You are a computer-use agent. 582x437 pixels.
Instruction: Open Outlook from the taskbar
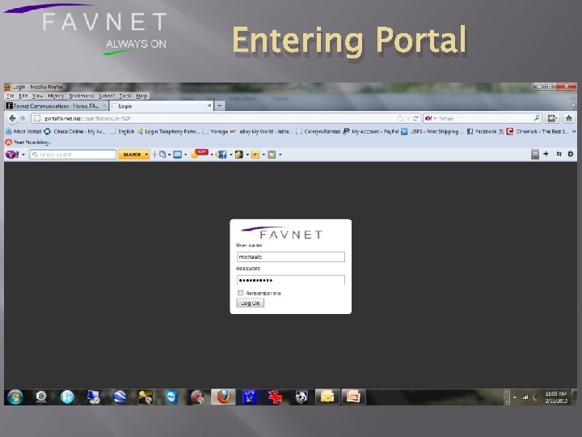click(x=327, y=397)
